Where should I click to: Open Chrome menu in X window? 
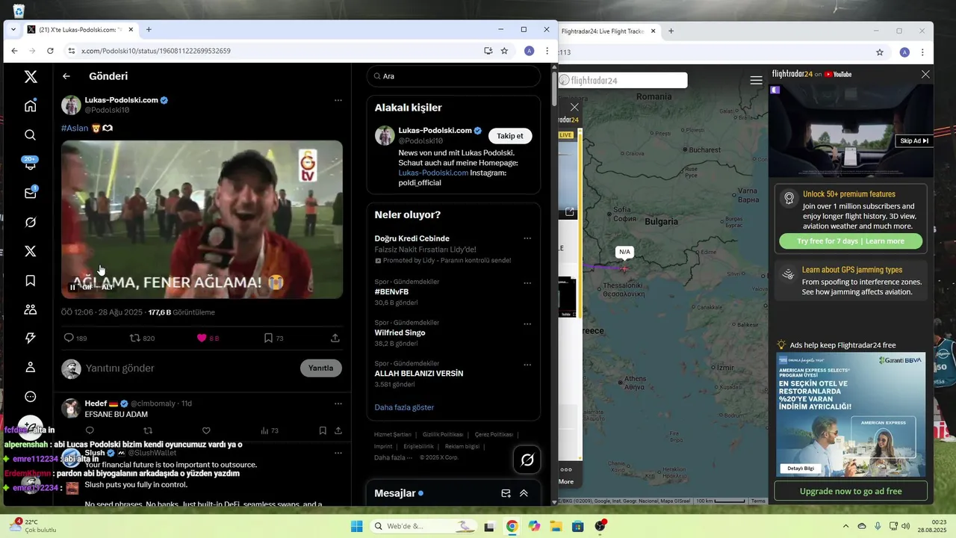pyautogui.click(x=547, y=51)
